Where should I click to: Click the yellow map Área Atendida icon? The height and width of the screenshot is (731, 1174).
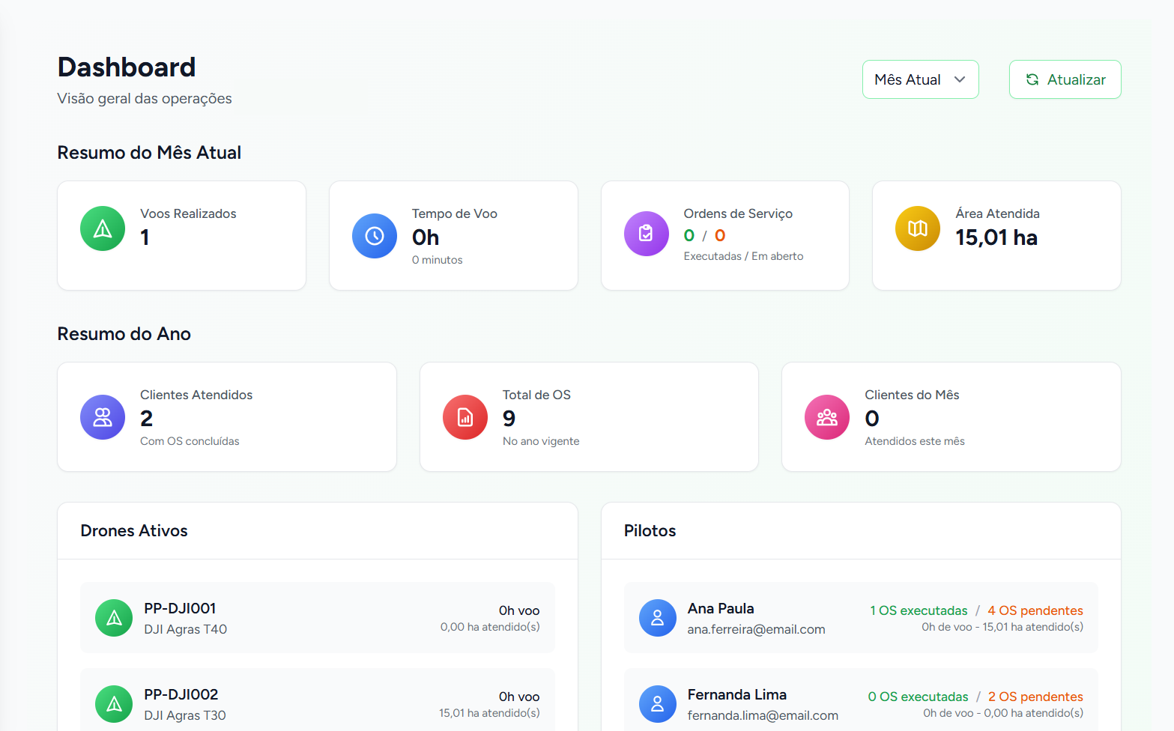[x=918, y=228]
